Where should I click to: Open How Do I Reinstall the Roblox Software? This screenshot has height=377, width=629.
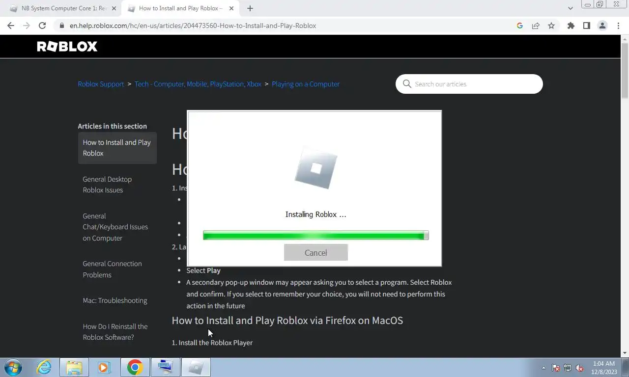(x=115, y=332)
